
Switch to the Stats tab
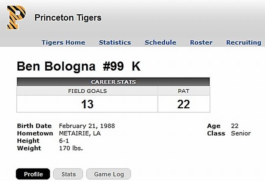(x=69, y=174)
